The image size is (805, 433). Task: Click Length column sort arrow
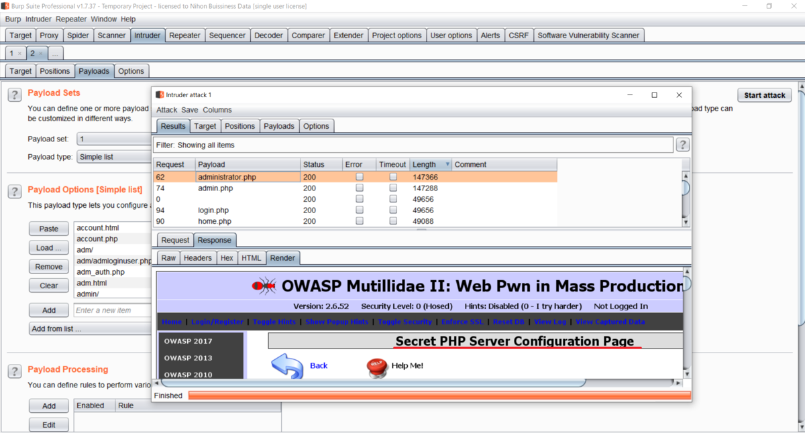point(447,164)
